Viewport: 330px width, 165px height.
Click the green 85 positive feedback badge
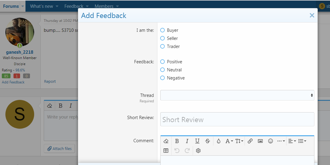click(x=6, y=76)
